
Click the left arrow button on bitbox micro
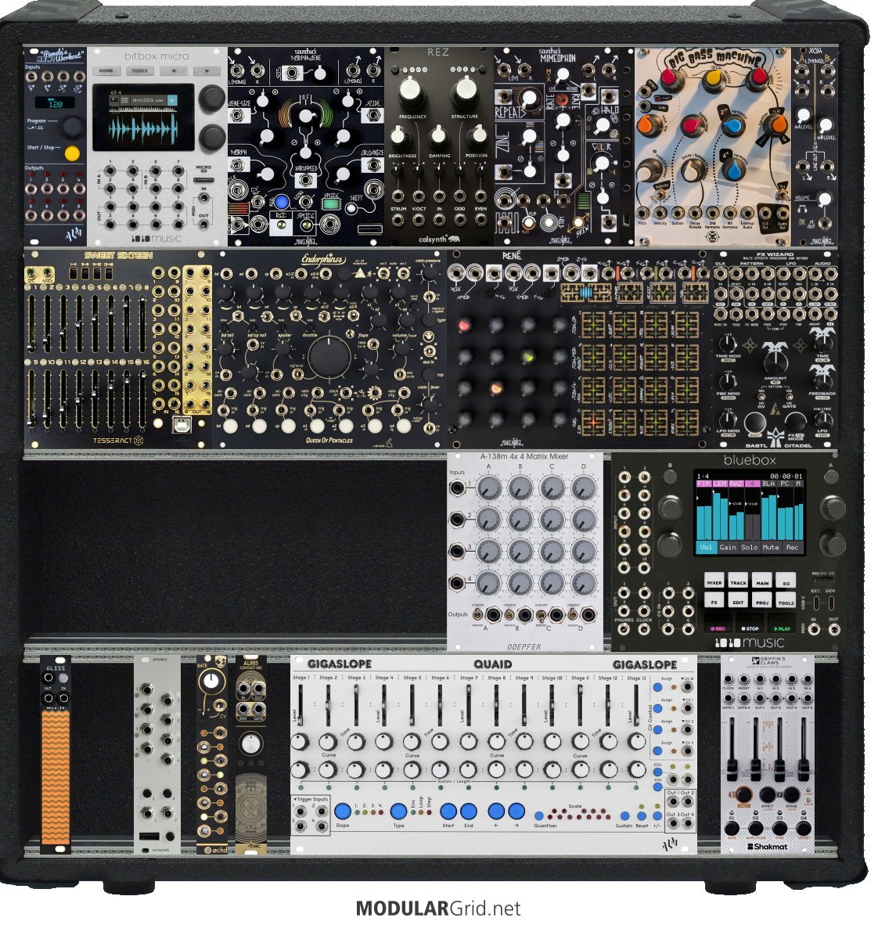pyautogui.click(x=174, y=70)
